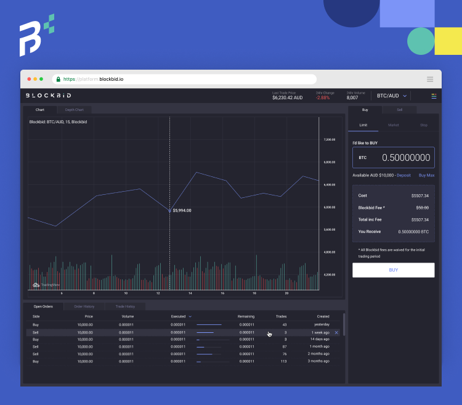Click the '1 month ago' created cell

click(x=319, y=346)
